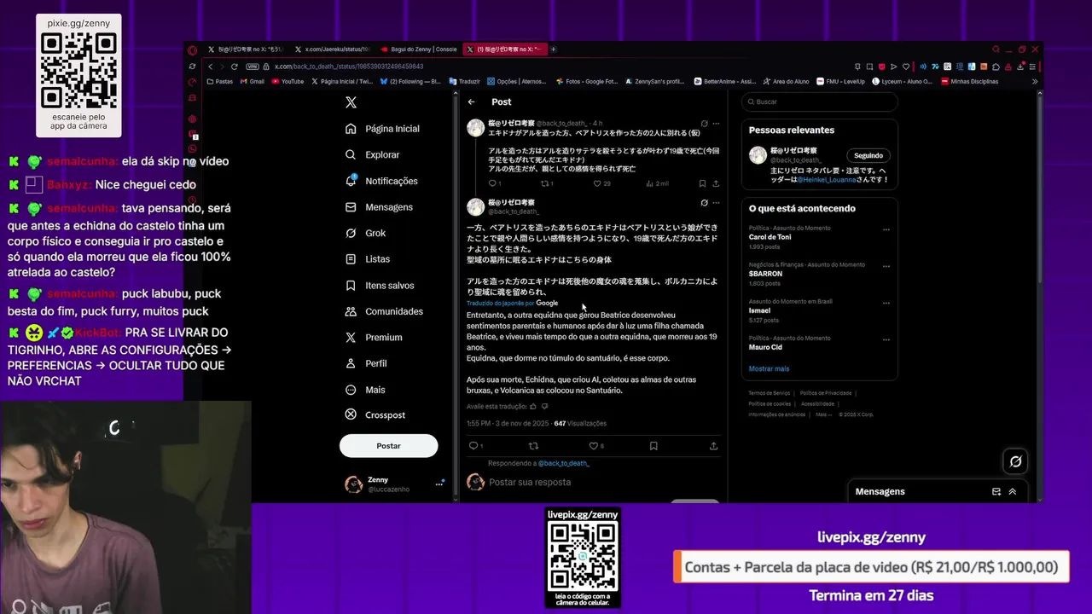This screenshot has height=614, width=1092.
Task: Bookmark the main post
Action: [x=653, y=446]
